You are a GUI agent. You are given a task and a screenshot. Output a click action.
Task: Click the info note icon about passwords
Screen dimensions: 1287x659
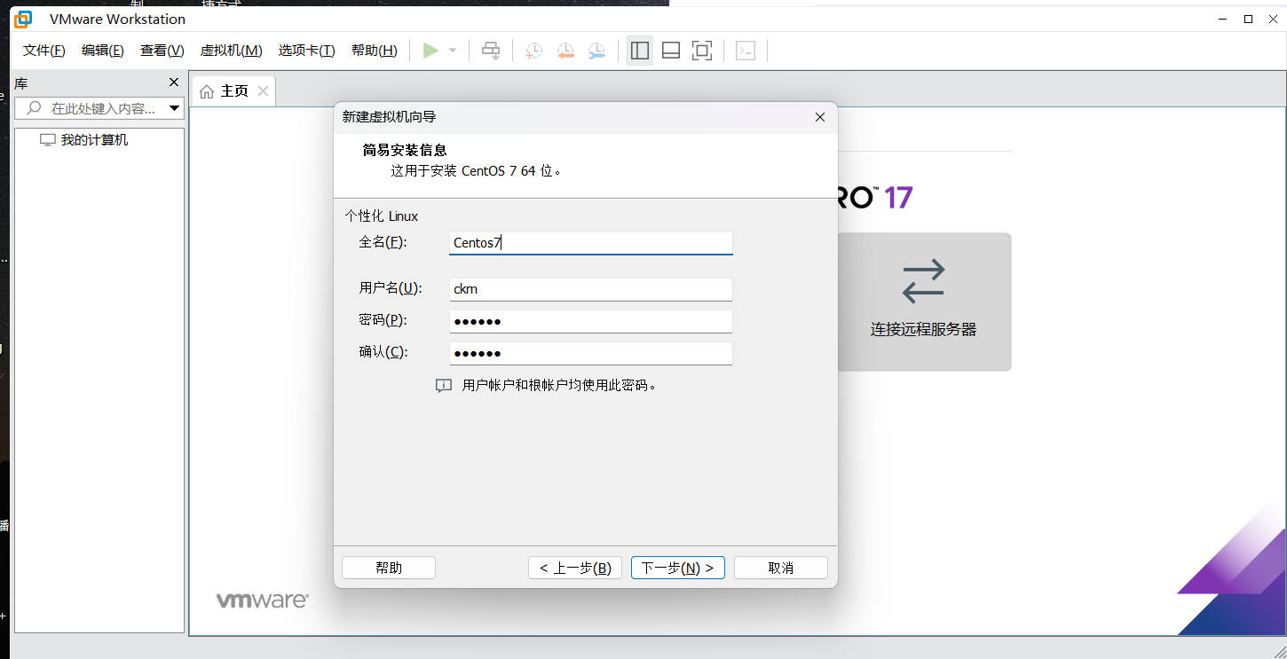pos(444,386)
